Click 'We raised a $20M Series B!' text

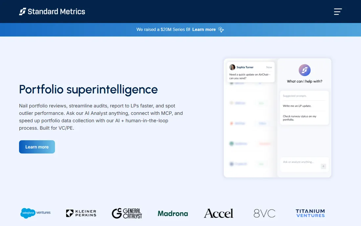pyautogui.click(x=163, y=30)
